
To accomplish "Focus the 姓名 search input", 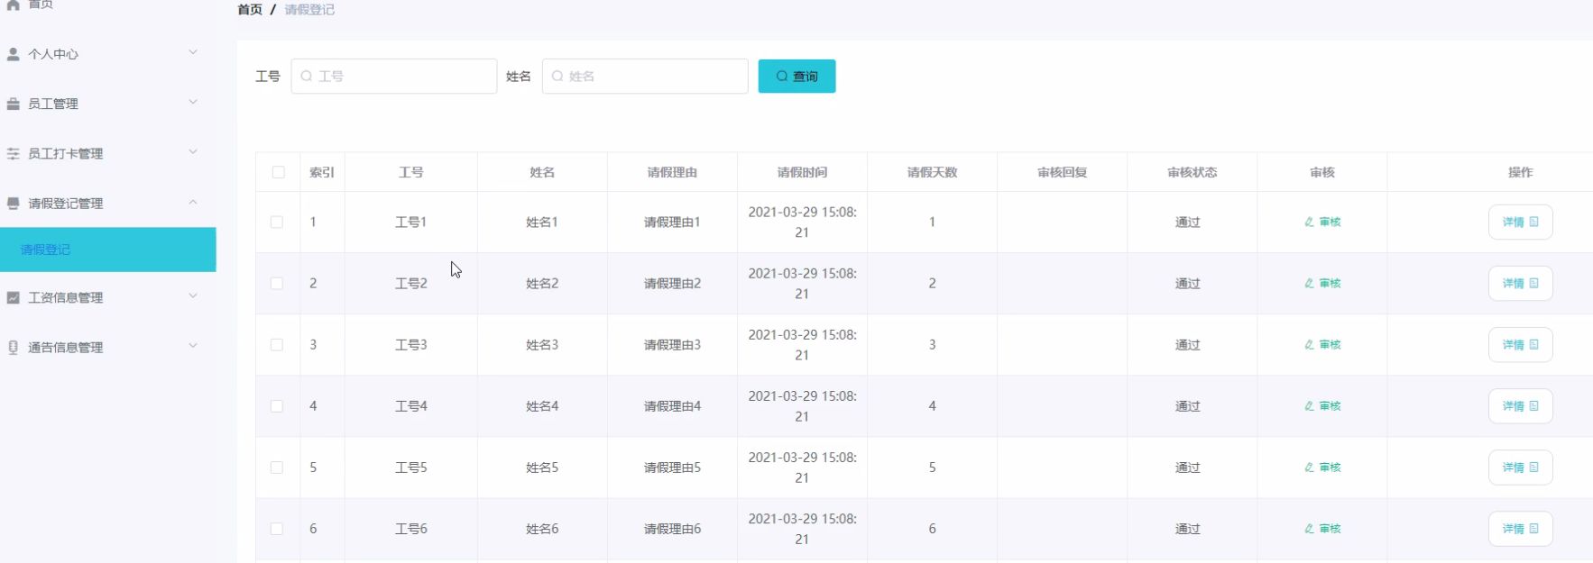I will 645,77.
